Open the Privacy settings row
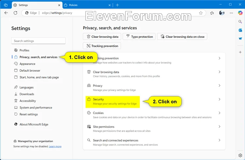Screen dimensions: 245x160 tap(154, 88)
